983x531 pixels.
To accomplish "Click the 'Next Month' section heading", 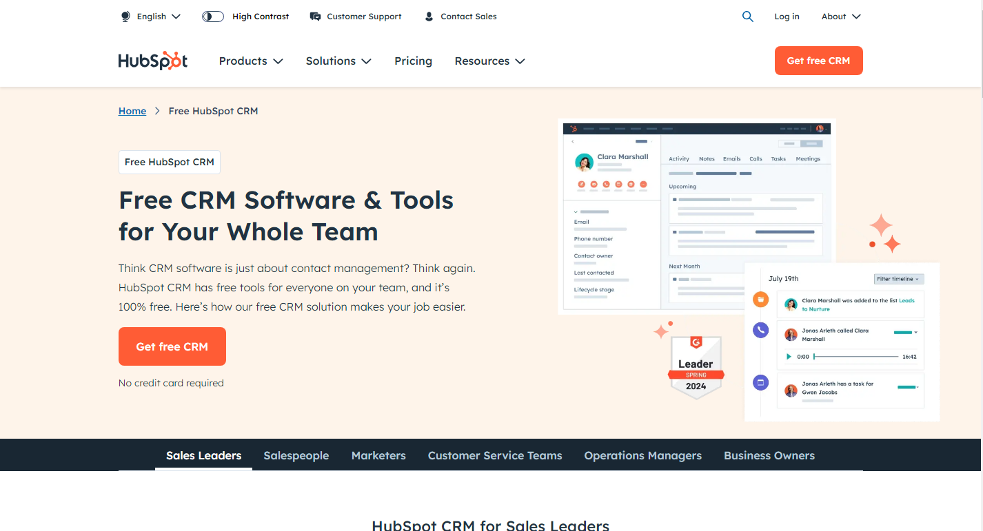I will [685, 267].
